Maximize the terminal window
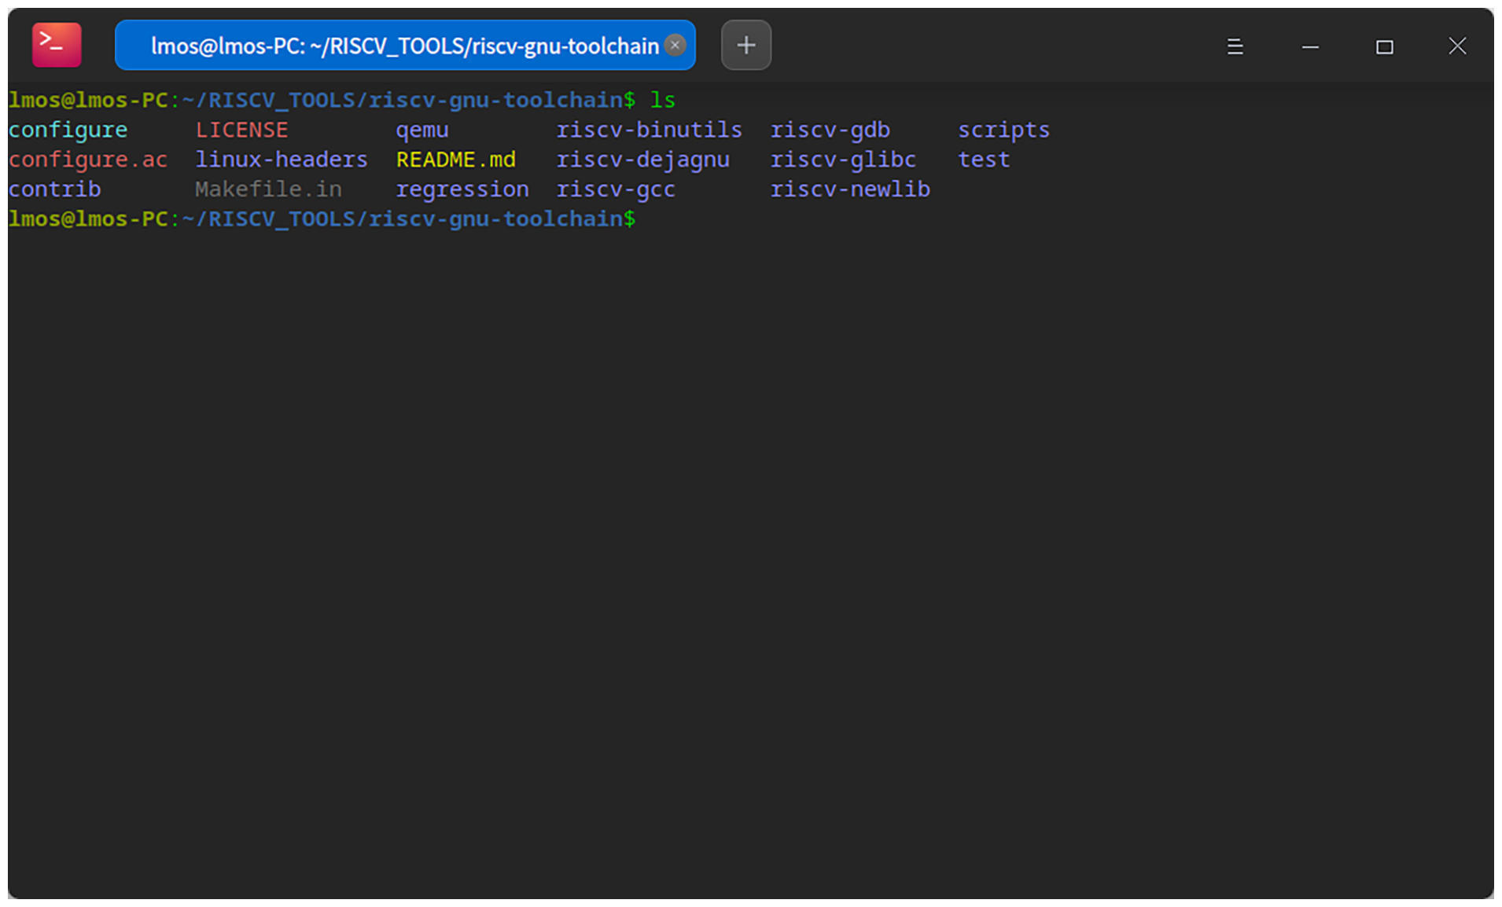This screenshot has width=1502, height=907. pos(1384,46)
